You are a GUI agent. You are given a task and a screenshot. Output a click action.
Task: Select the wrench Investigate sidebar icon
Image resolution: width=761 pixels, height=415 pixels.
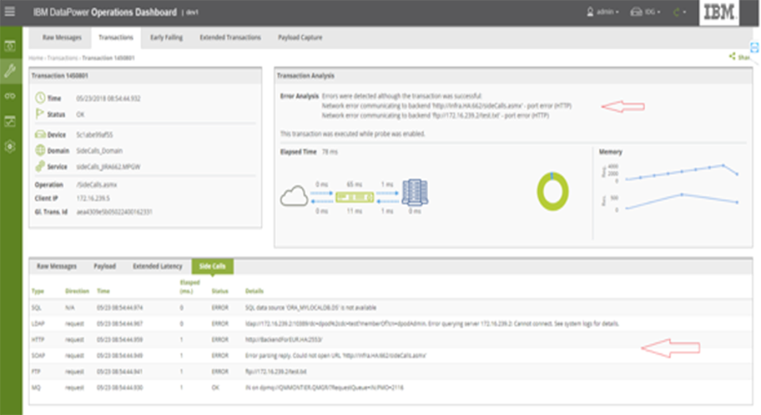coord(10,70)
